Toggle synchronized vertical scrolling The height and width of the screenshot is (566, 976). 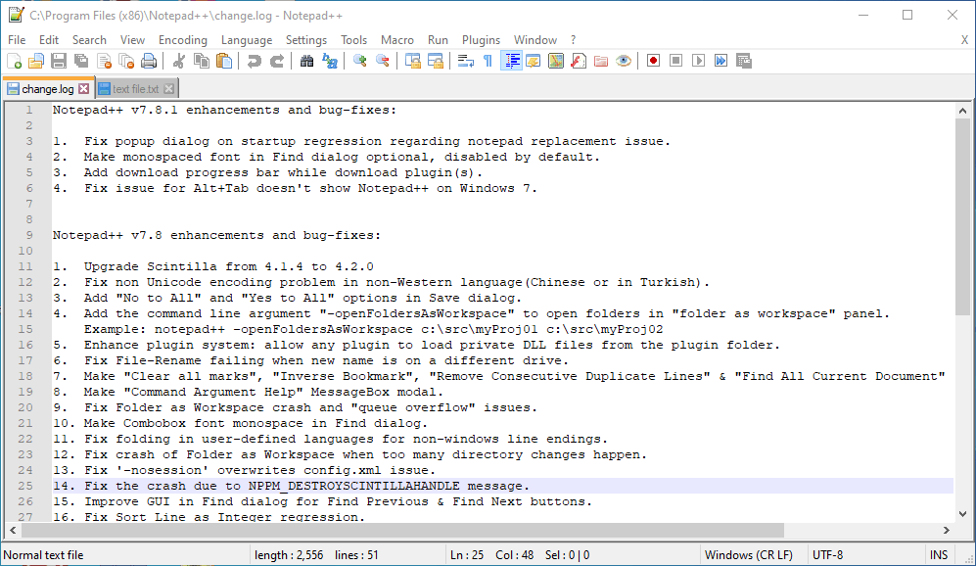click(x=412, y=61)
